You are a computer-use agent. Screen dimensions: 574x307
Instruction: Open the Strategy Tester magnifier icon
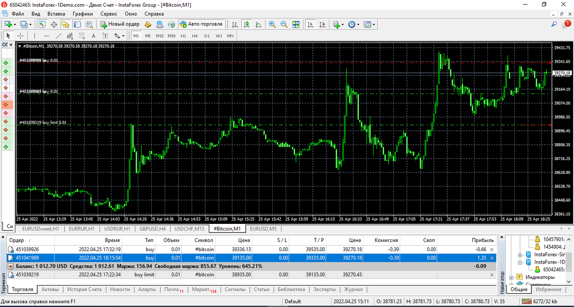88,24
